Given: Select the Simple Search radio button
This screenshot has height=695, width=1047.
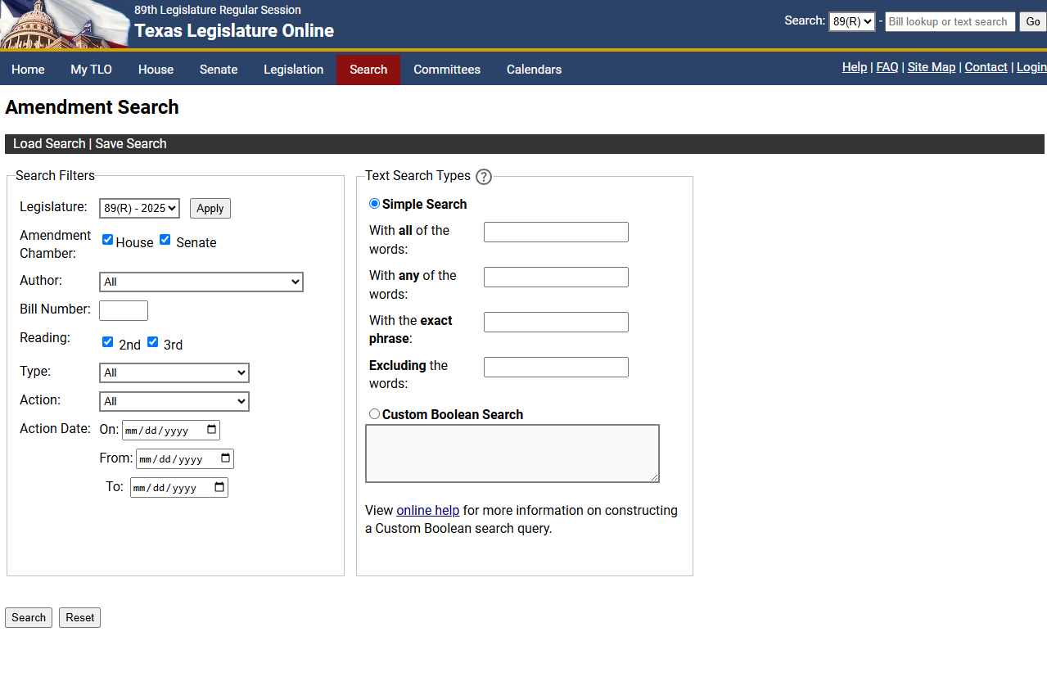Looking at the screenshot, I should (374, 204).
